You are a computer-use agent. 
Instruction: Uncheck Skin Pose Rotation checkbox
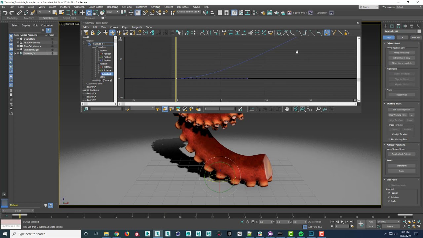point(389,197)
